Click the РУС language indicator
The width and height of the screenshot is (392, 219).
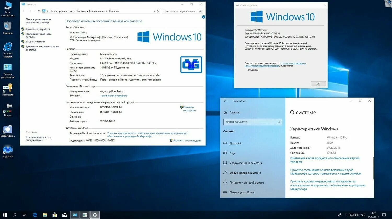coord(363,215)
